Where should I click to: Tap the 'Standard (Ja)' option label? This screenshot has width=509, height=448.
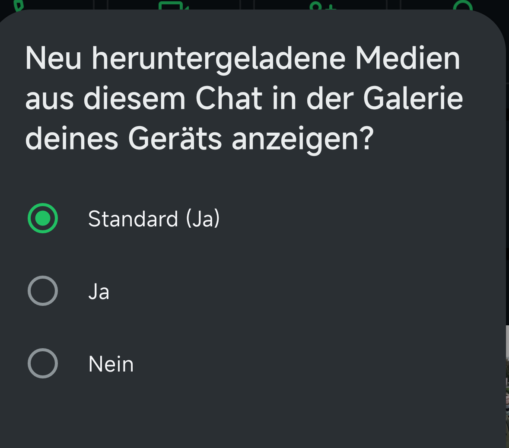coord(154,219)
